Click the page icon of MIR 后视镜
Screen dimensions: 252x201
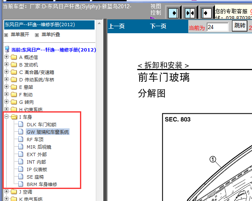21,147
